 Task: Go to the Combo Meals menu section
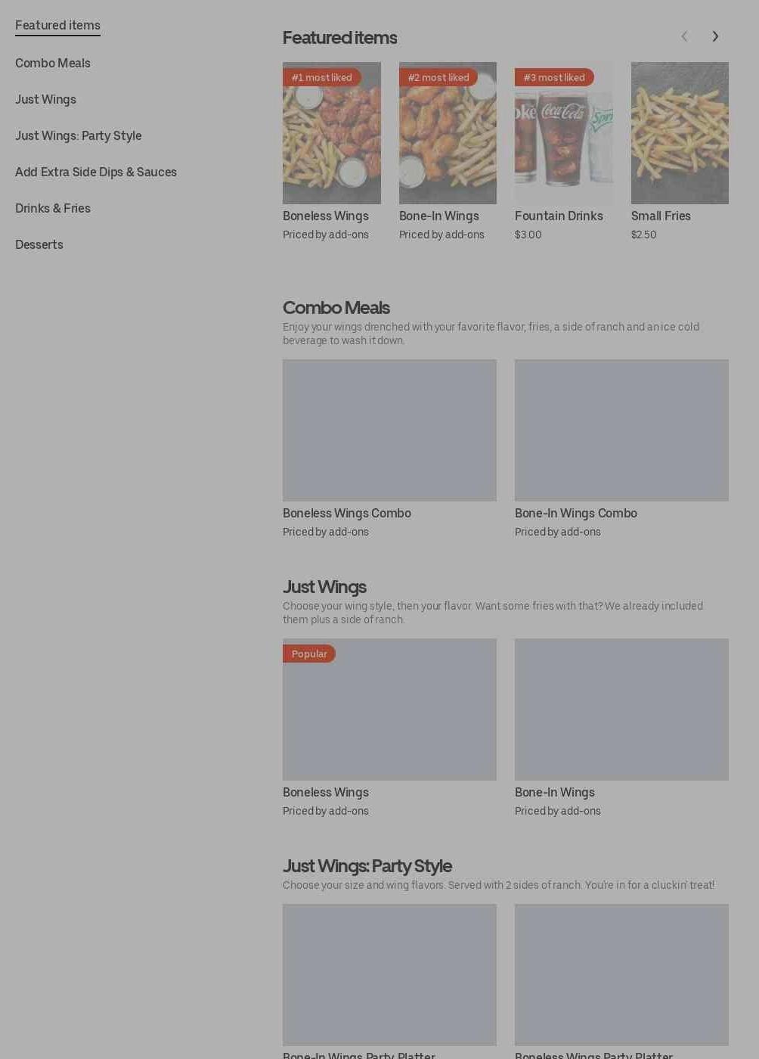53,63
